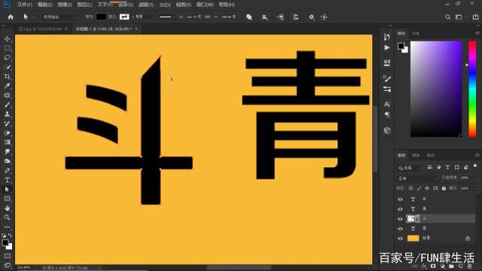Select the Crop tool
Image resolution: width=482 pixels, height=271 pixels.
7,77
